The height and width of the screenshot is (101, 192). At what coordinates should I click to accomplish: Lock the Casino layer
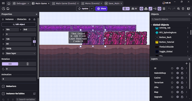pos(182,78)
